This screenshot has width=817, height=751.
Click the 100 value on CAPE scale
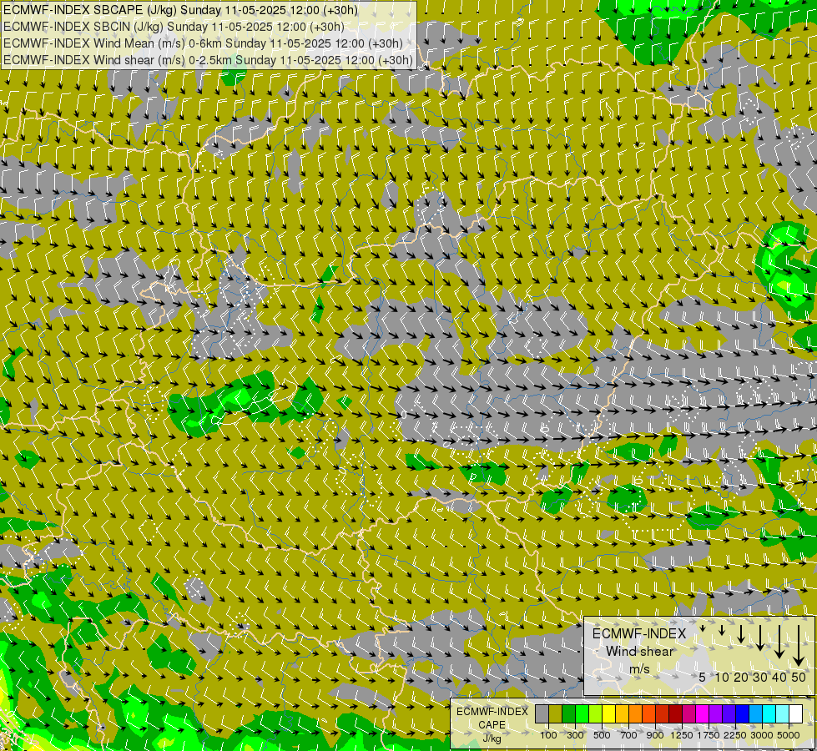pyautogui.click(x=548, y=735)
